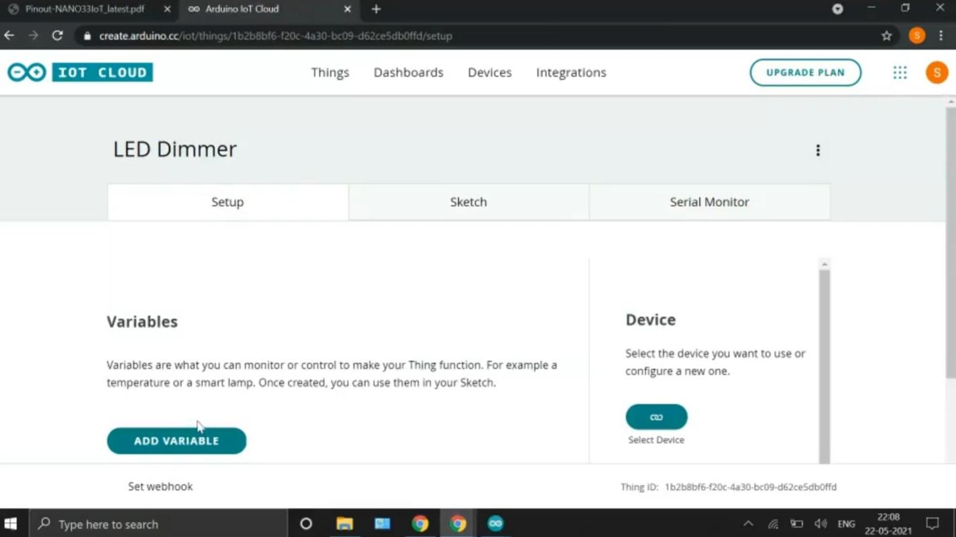956x537 pixels.
Task: Click the Add Variable button
Action: point(176,441)
